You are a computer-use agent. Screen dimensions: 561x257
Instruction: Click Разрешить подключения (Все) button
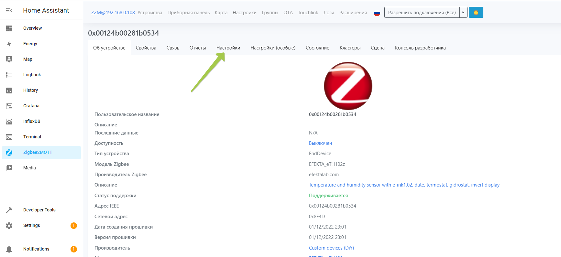(x=422, y=12)
